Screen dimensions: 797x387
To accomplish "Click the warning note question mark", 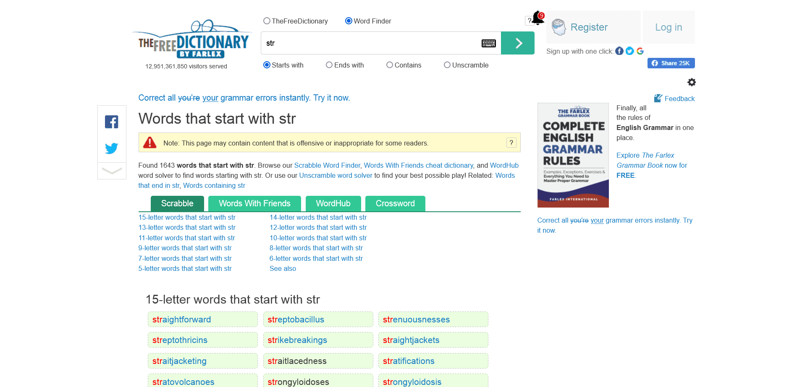I will (511, 143).
